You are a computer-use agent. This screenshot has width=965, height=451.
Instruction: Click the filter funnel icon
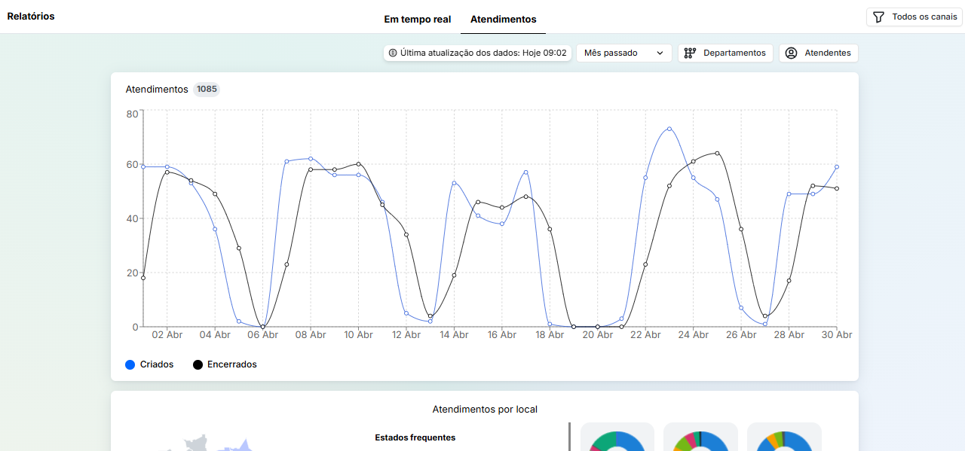click(x=878, y=17)
